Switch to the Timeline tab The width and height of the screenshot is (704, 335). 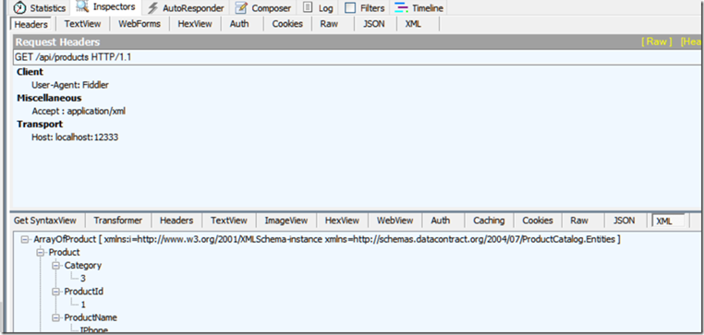419,8
